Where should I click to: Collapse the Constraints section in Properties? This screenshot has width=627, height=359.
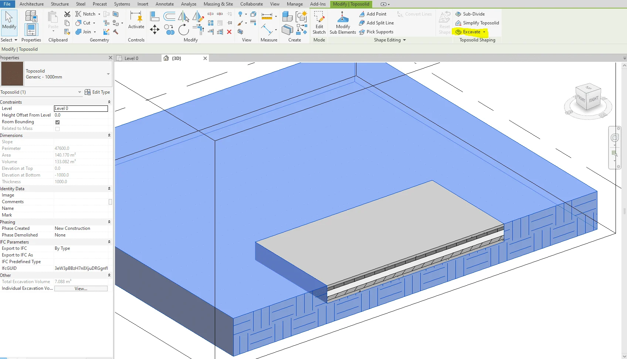point(109,102)
